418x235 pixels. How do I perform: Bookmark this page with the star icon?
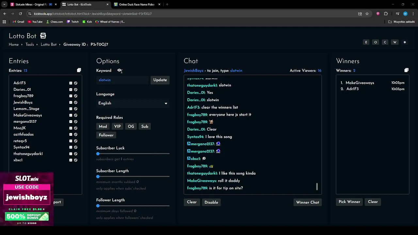(367, 14)
